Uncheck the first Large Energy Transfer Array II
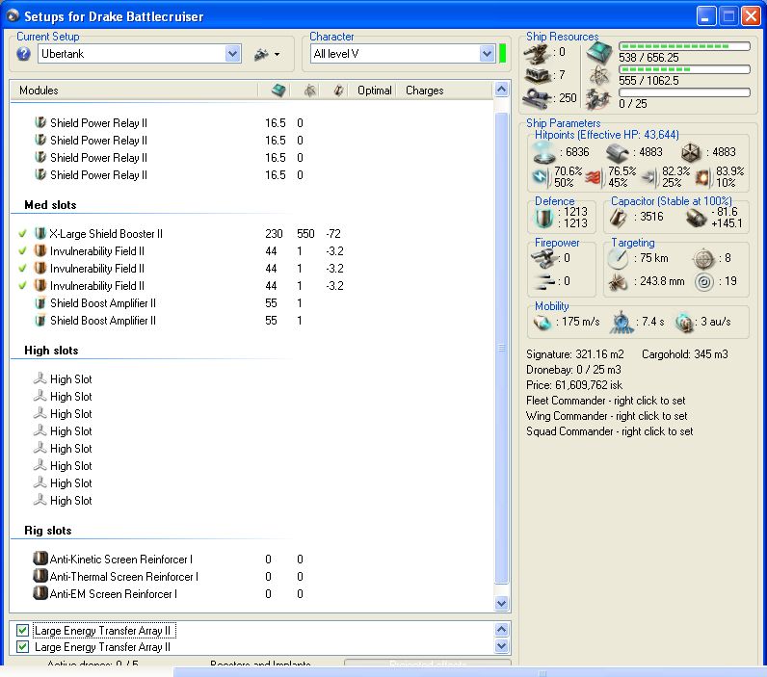Image resolution: width=767 pixels, height=677 pixels. click(22, 630)
